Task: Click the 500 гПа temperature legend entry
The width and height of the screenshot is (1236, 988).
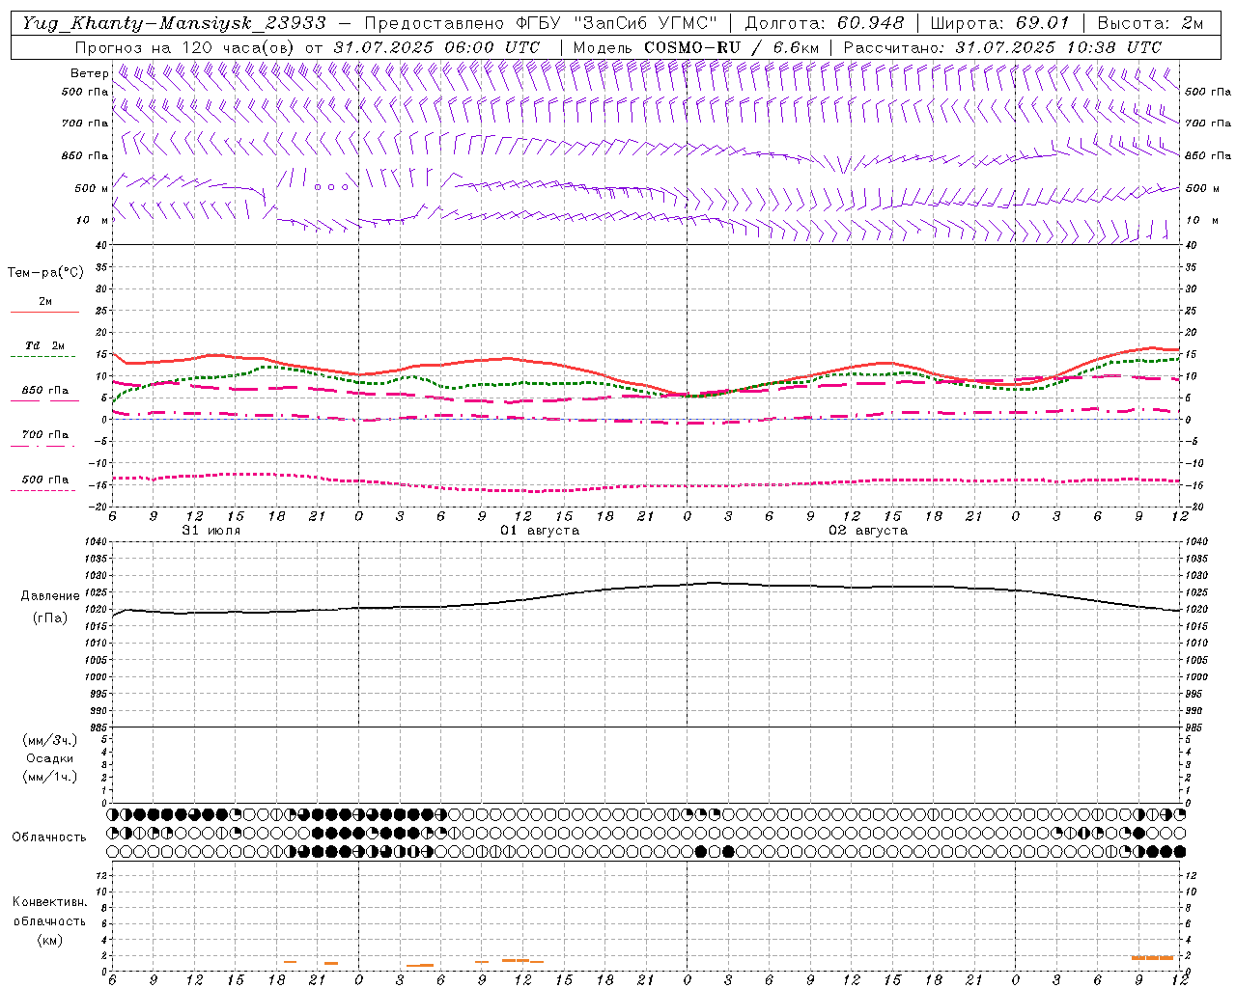Action: point(44,480)
